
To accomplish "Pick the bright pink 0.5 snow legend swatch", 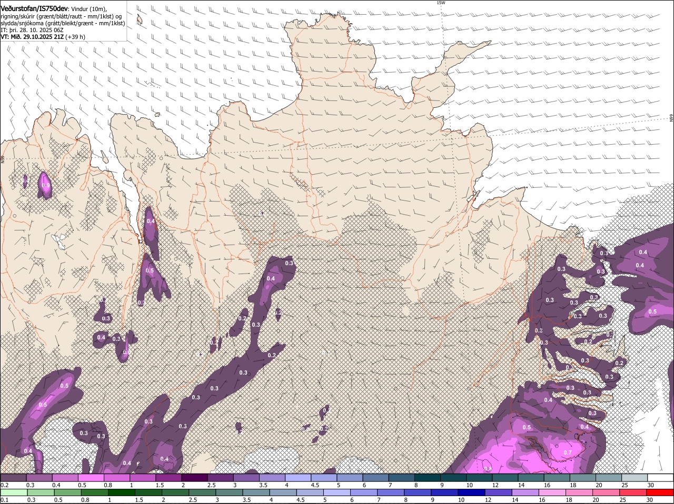I will (91, 477).
